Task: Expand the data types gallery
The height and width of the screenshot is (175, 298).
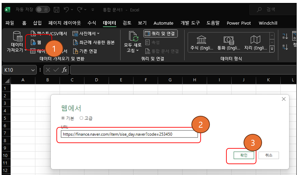Action: click(272, 49)
